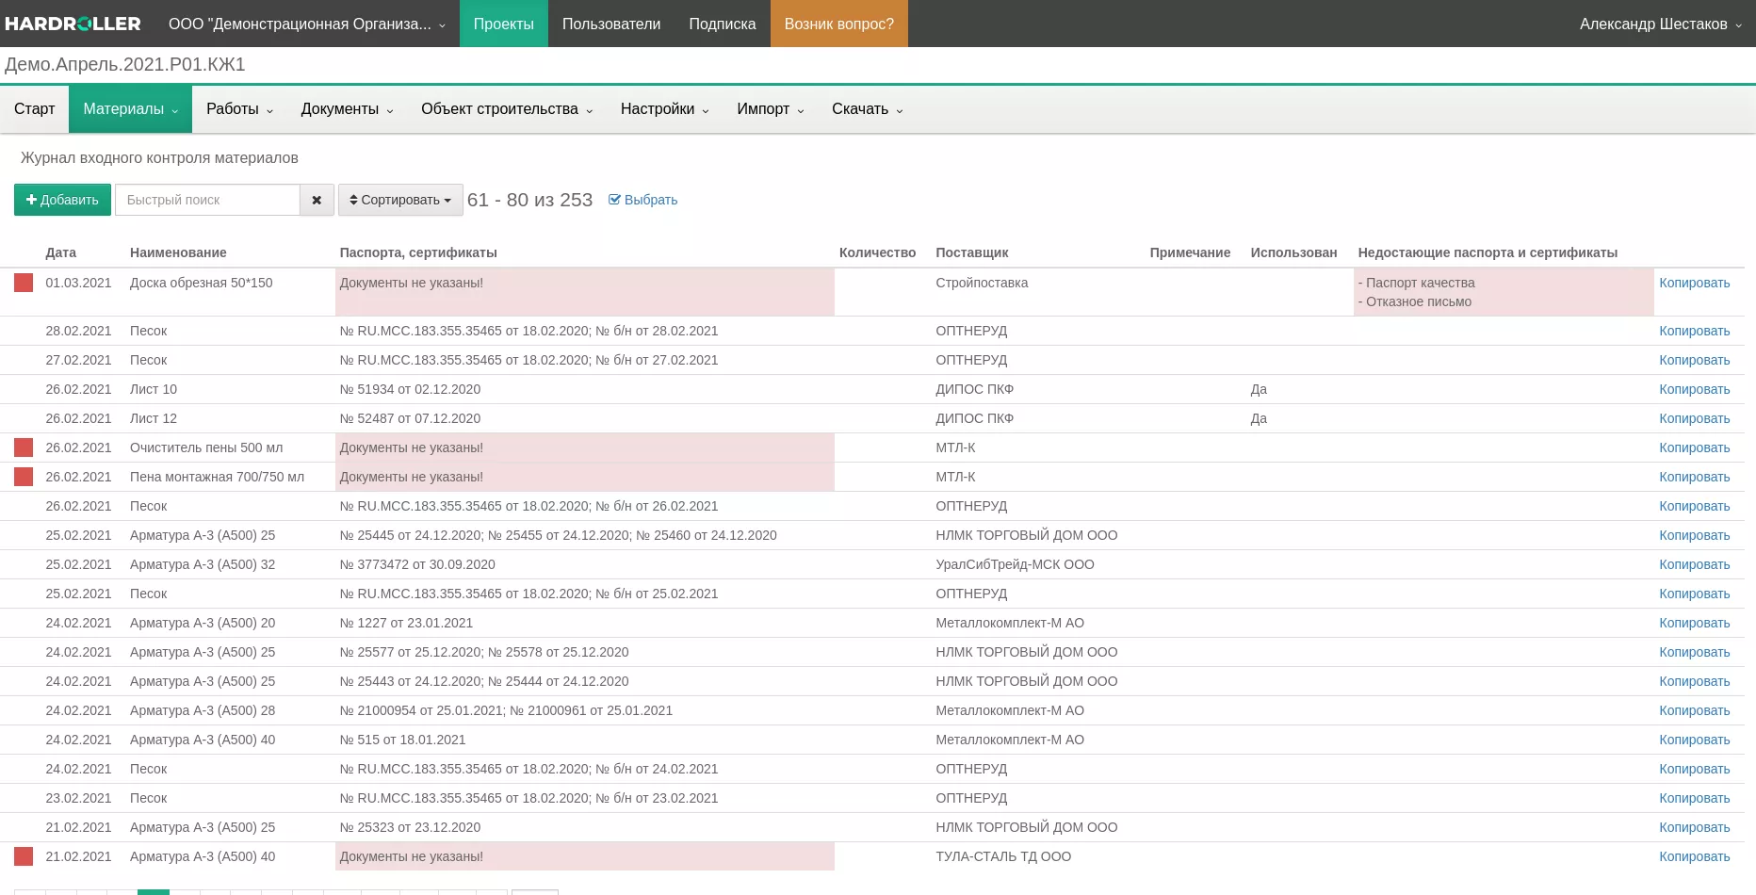Open the Сортировать dropdown

click(400, 200)
